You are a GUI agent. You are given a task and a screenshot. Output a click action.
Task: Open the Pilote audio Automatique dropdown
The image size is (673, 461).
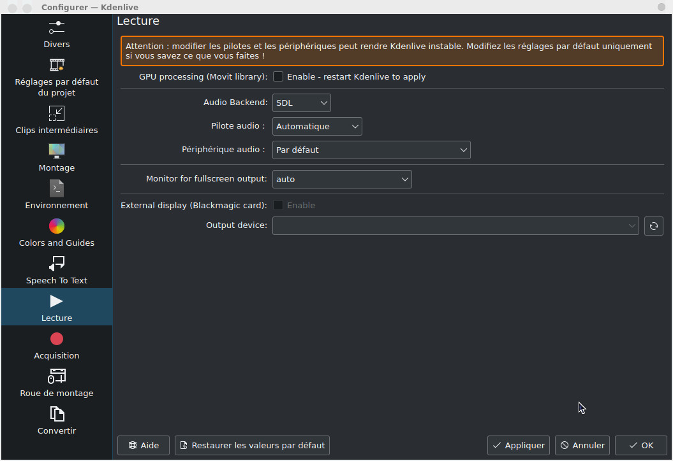(x=317, y=126)
